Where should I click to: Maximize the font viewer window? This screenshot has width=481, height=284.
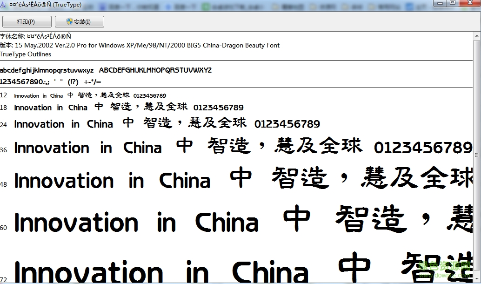[452, 3]
